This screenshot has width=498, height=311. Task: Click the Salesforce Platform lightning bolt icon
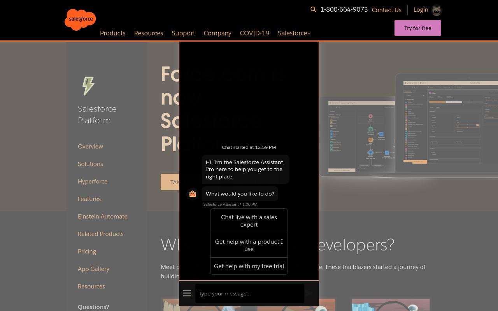88,86
